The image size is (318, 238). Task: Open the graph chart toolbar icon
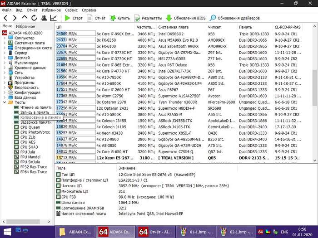[54, 18]
